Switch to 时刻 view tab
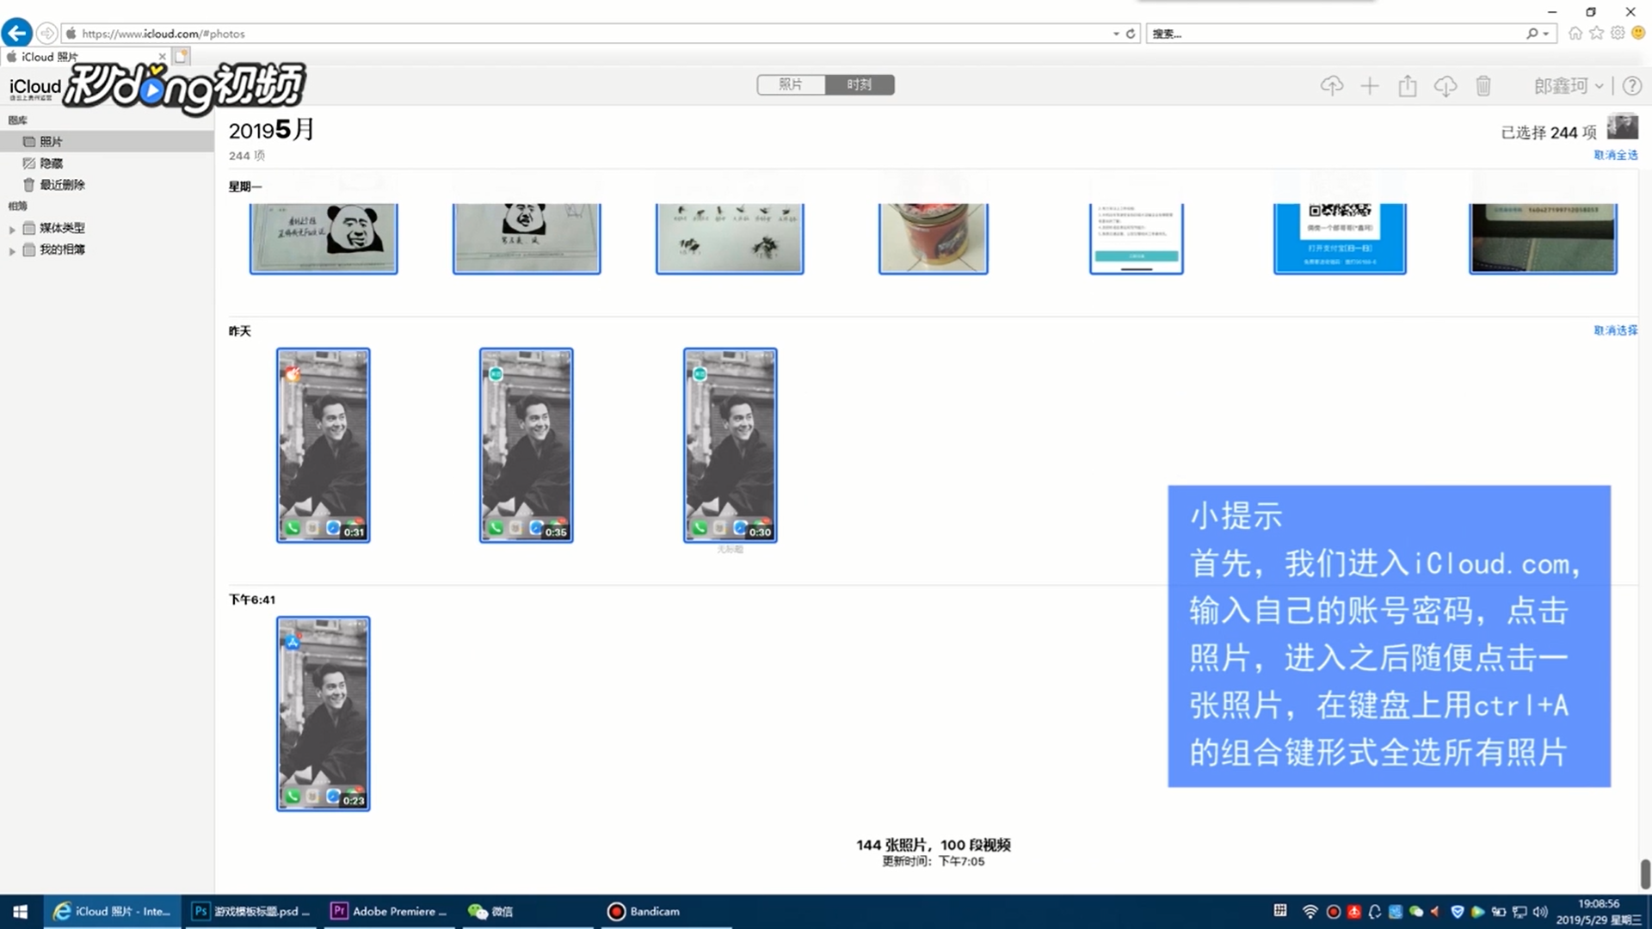1652x929 pixels. [860, 84]
